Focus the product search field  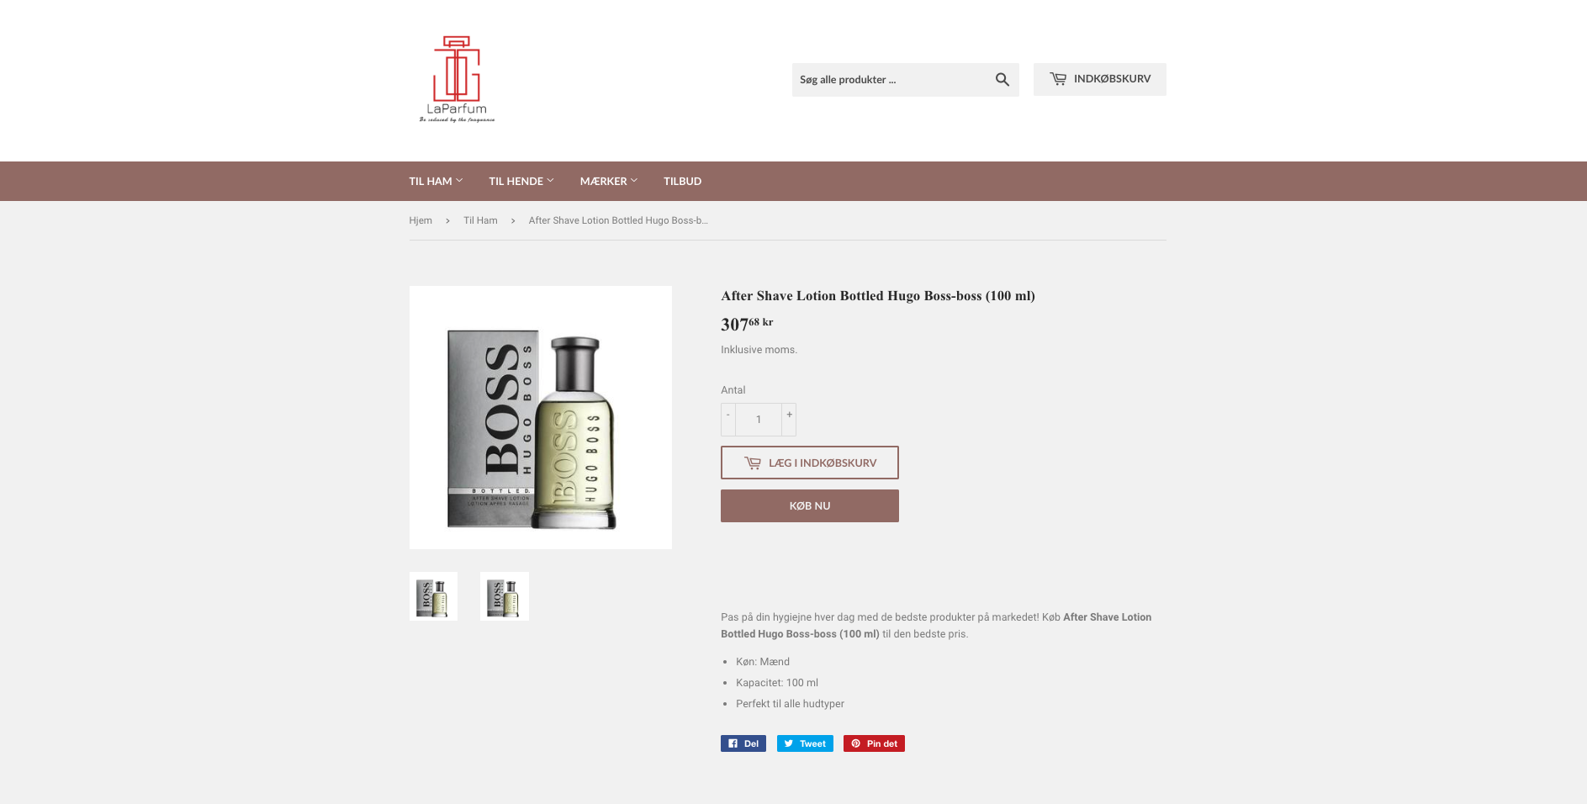pos(890,79)
